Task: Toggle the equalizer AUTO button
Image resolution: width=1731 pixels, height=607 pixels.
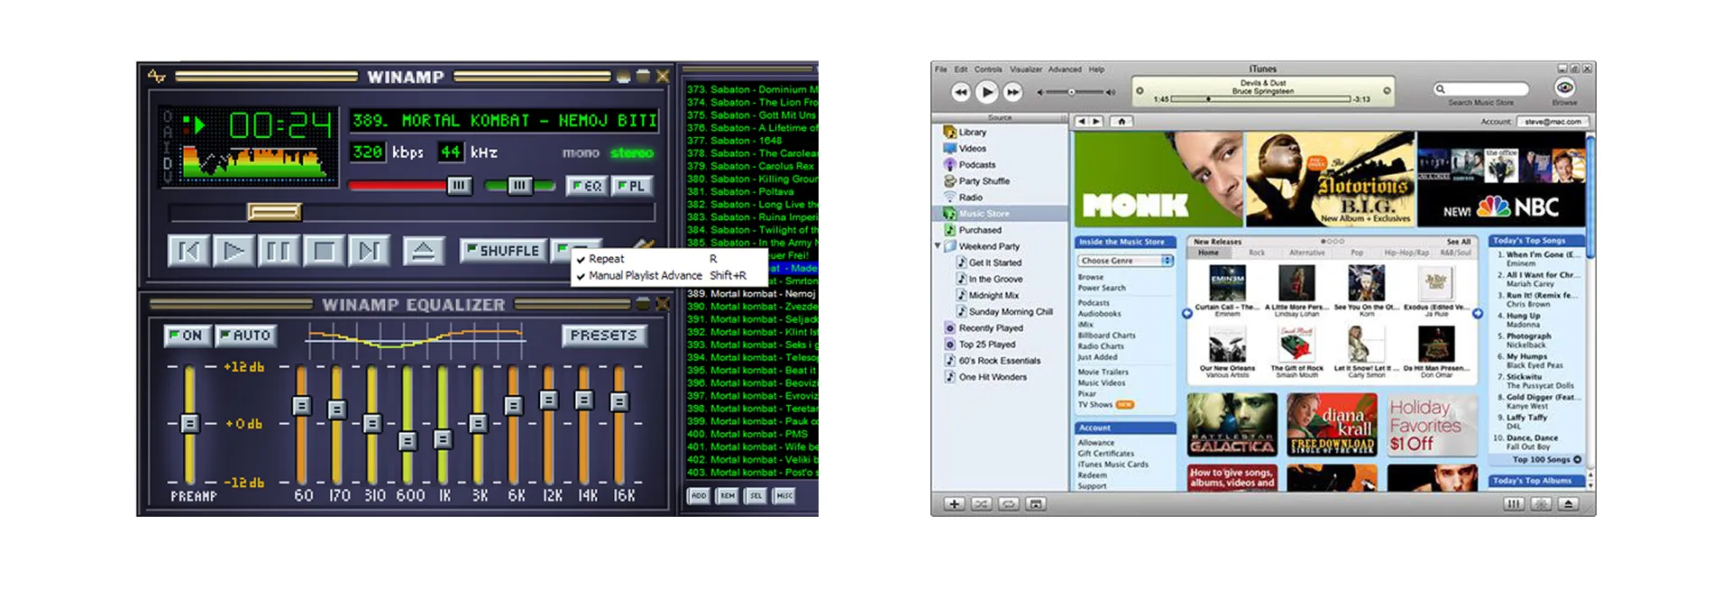Action: (x=245, y=336)
